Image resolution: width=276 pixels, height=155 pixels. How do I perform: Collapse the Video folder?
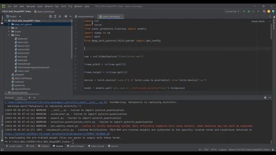point(9,35)
